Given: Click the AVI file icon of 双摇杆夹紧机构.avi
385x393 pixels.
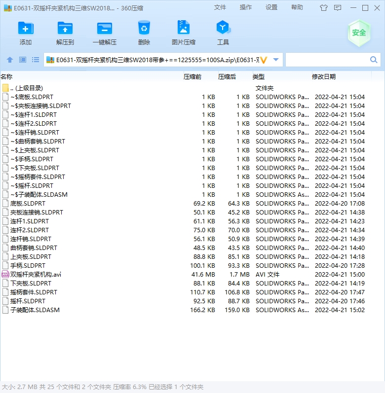Looking at the screenshot, I should pyautogui.click(x=5, y=275).
